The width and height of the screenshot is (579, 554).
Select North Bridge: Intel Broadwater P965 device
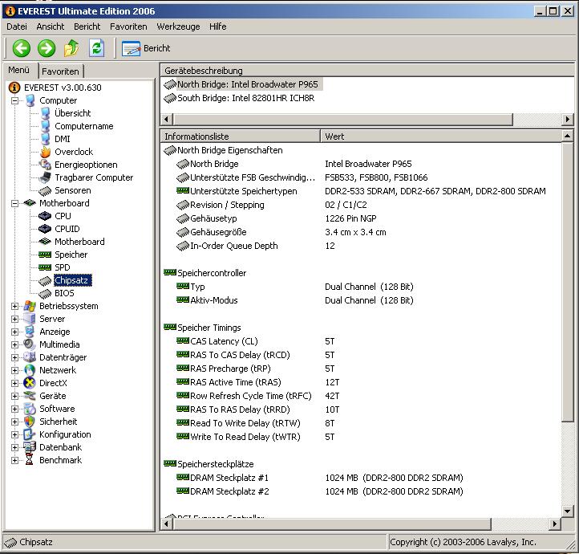[243, 84]
